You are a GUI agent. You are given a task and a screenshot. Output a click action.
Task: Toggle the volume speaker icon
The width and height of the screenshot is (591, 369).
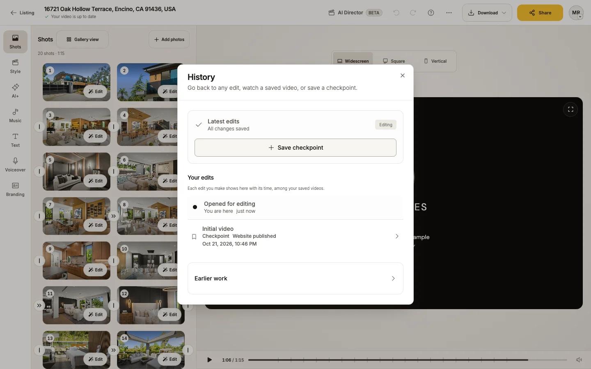click(x=579, y=360)
